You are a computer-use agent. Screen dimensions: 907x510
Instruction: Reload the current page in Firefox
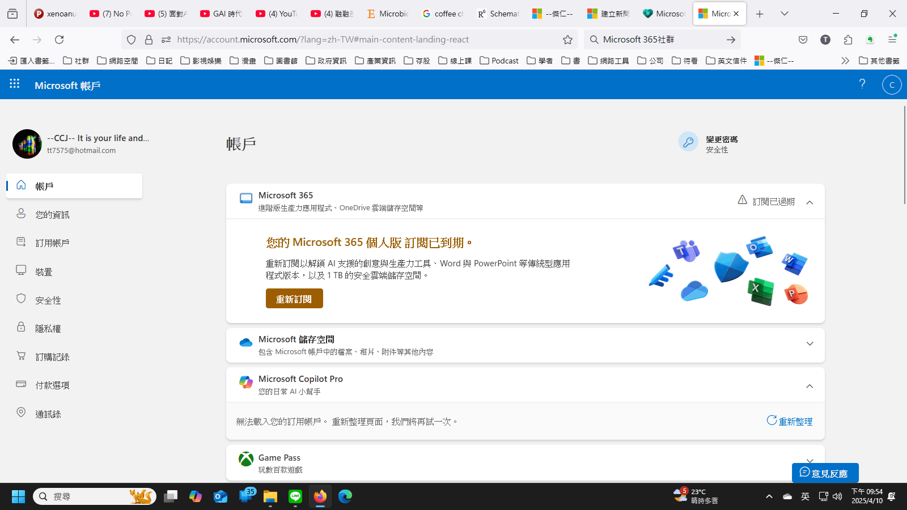[59, 40]
